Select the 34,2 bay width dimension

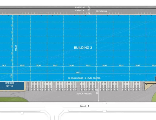pos(4,65)
